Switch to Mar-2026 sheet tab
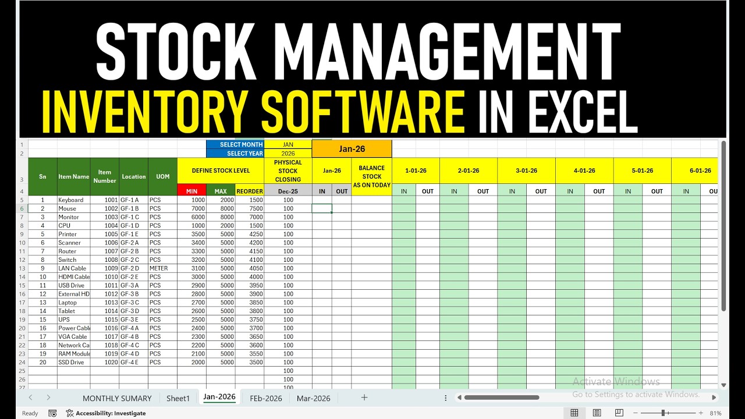 point(313,398)
